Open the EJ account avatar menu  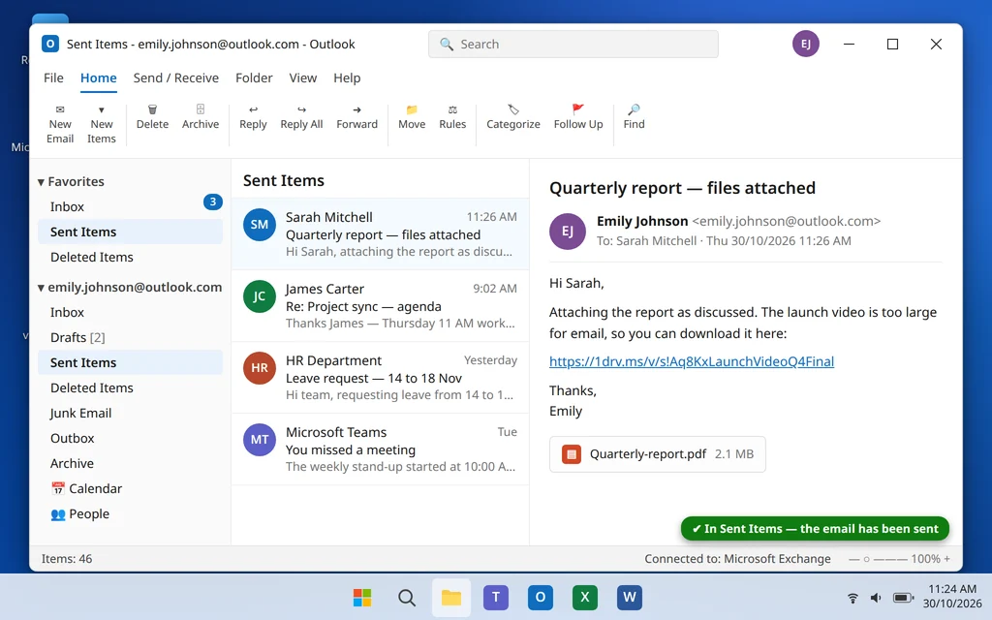tap(806, 44)
